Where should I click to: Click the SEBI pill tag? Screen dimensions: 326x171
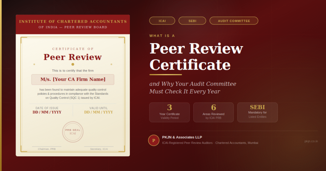click(192, 21)
